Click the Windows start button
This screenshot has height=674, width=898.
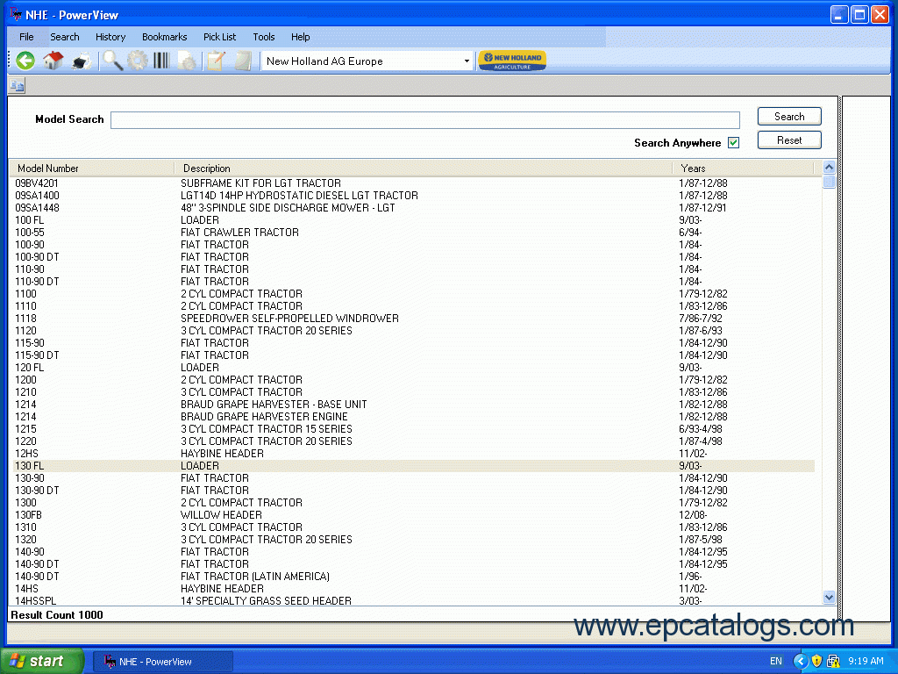click(x=42, y=661)
